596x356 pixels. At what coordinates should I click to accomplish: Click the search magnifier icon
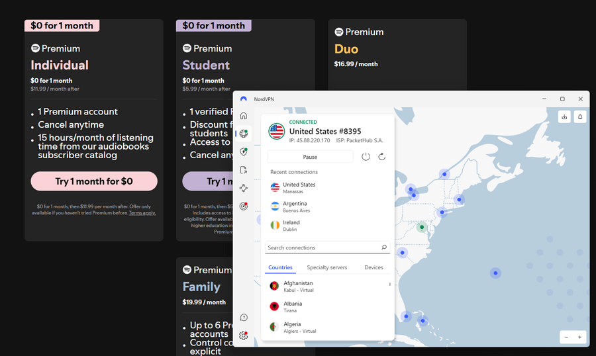384,247
